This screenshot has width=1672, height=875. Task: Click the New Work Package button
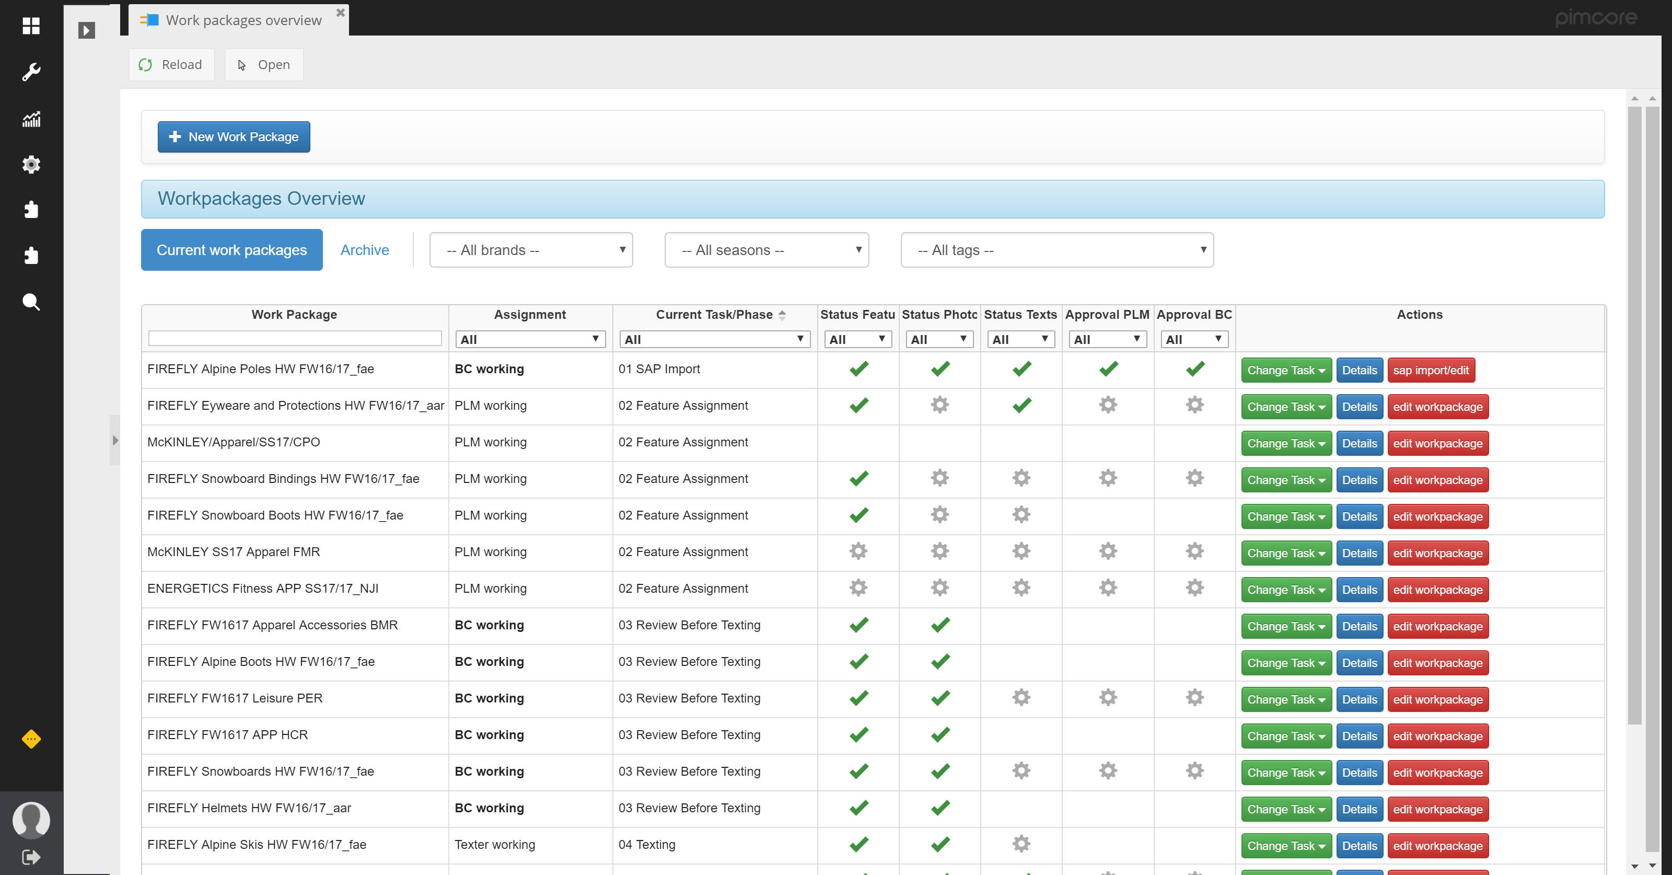(233, 136)
